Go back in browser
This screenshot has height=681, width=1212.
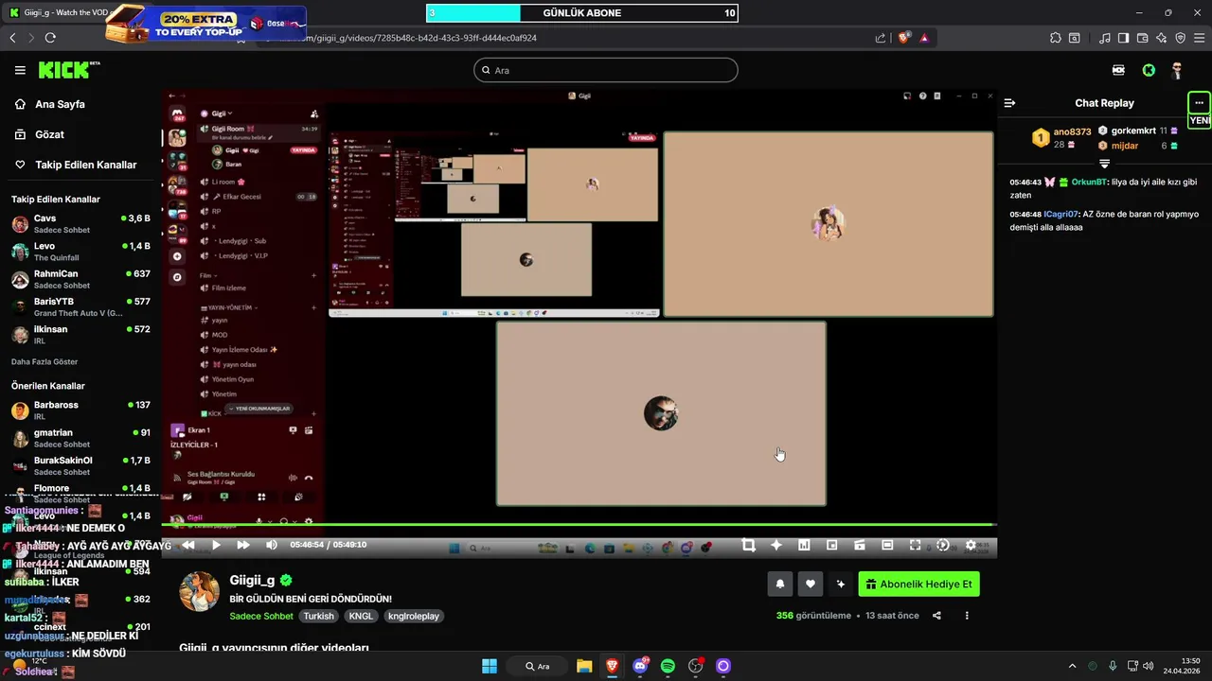pyautogui.click(x=12, y=38)
